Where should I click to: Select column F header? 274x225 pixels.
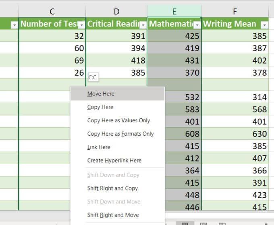point(235,12)
